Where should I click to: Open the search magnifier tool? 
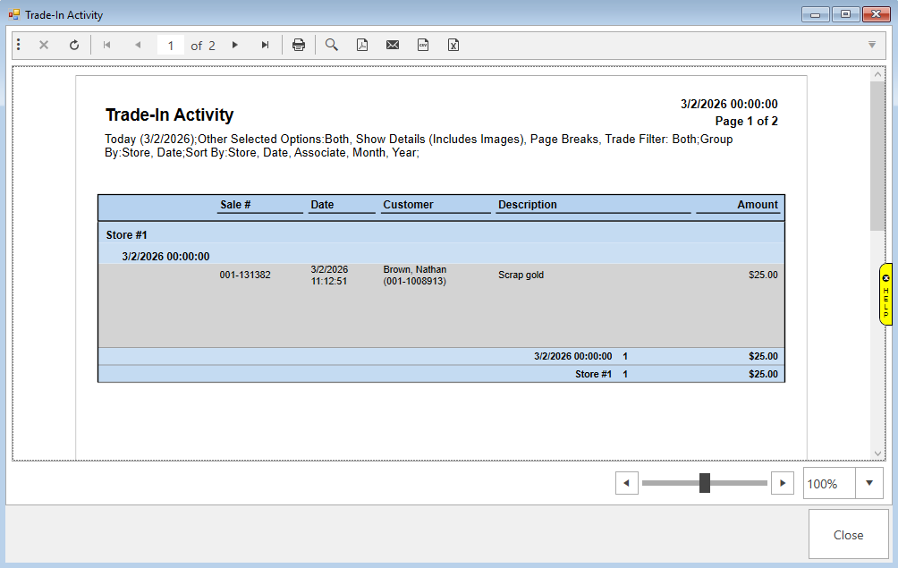tap(332, 45)
